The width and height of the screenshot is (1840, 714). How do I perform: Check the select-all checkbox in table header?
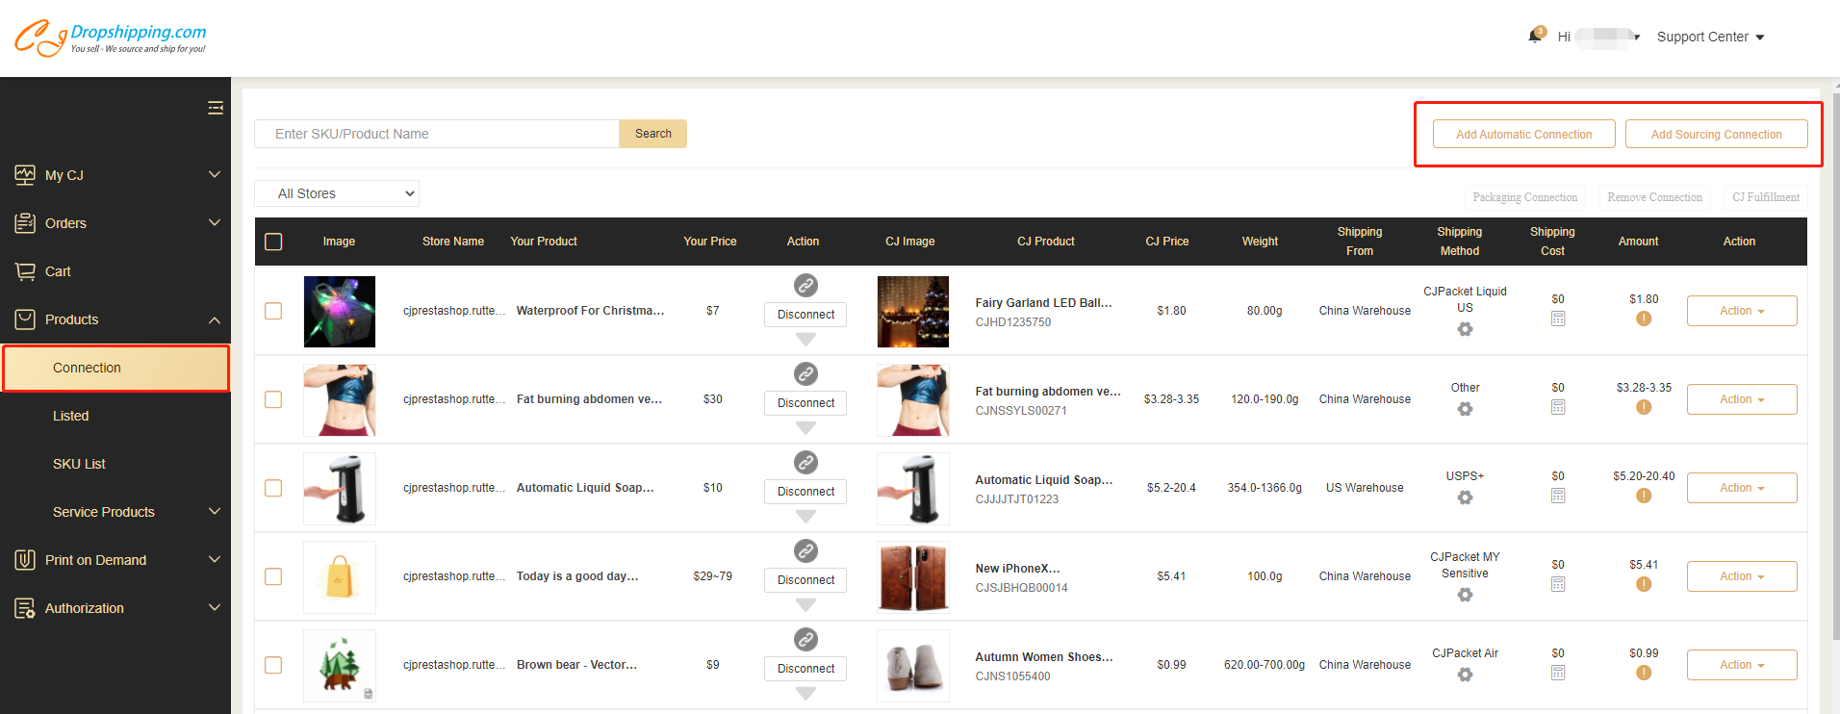pos(273,242)
